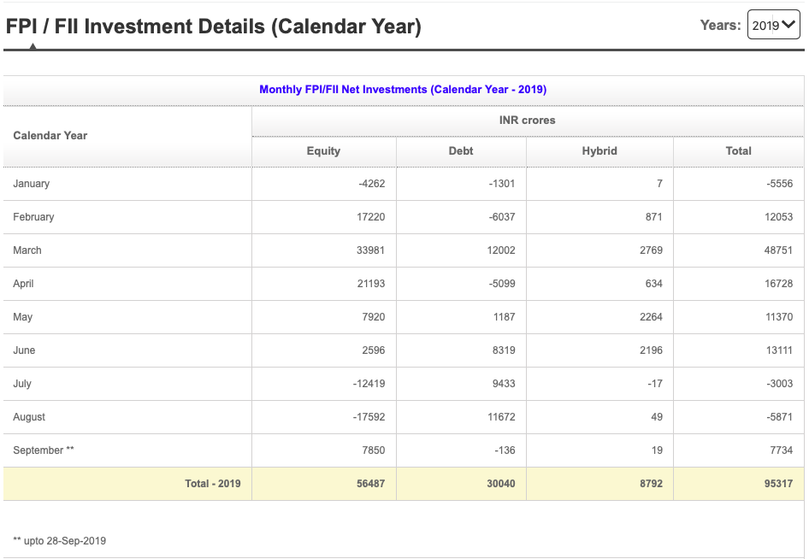Select the 'September **' row label
The width and height of the screenshot is (809, 559).
44,450
